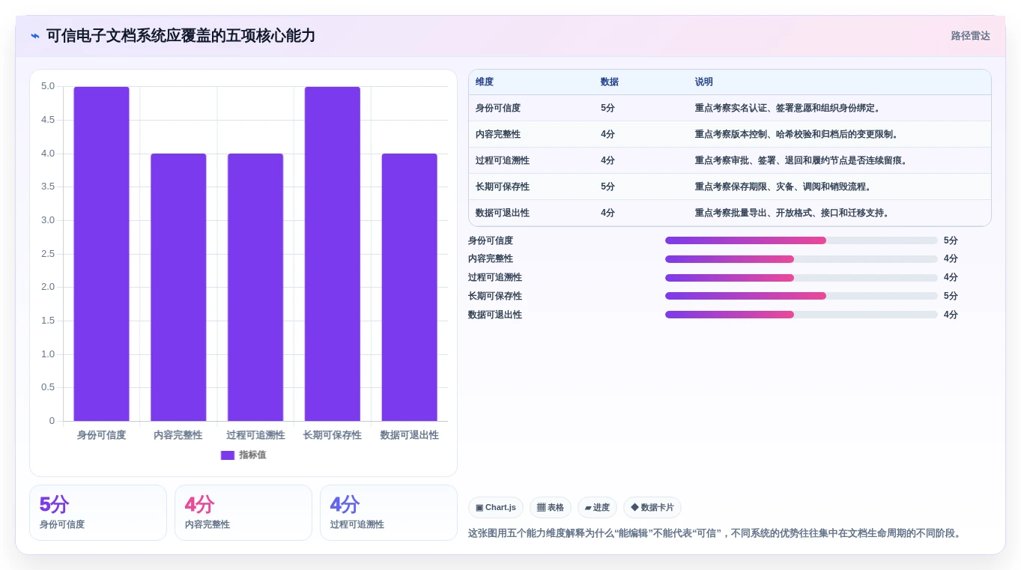Click the 过程可追溯性 bar in chart
Screen dimensions: 1021x570
pyautogui.click(x=255, y=288)
